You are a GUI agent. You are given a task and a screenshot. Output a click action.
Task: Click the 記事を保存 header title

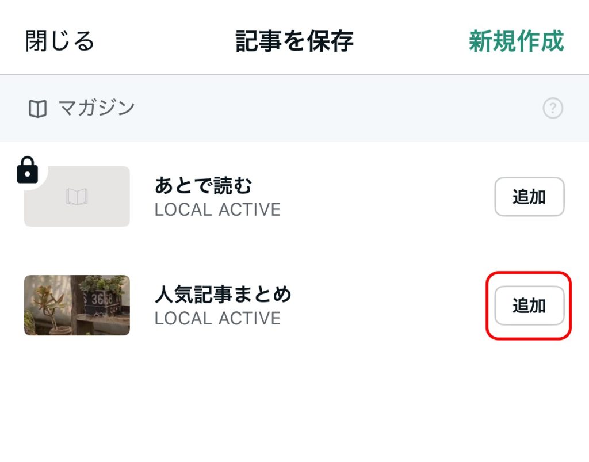tap(294, 41)
